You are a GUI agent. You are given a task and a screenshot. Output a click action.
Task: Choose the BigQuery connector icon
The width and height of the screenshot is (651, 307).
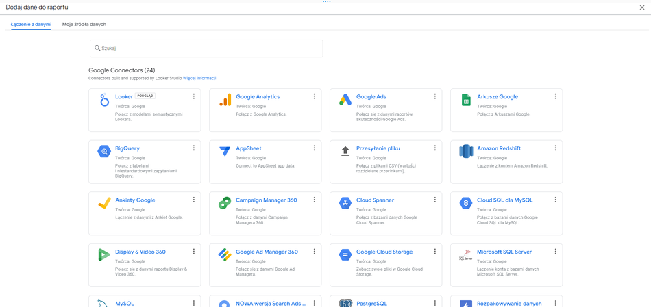(104, 152)
